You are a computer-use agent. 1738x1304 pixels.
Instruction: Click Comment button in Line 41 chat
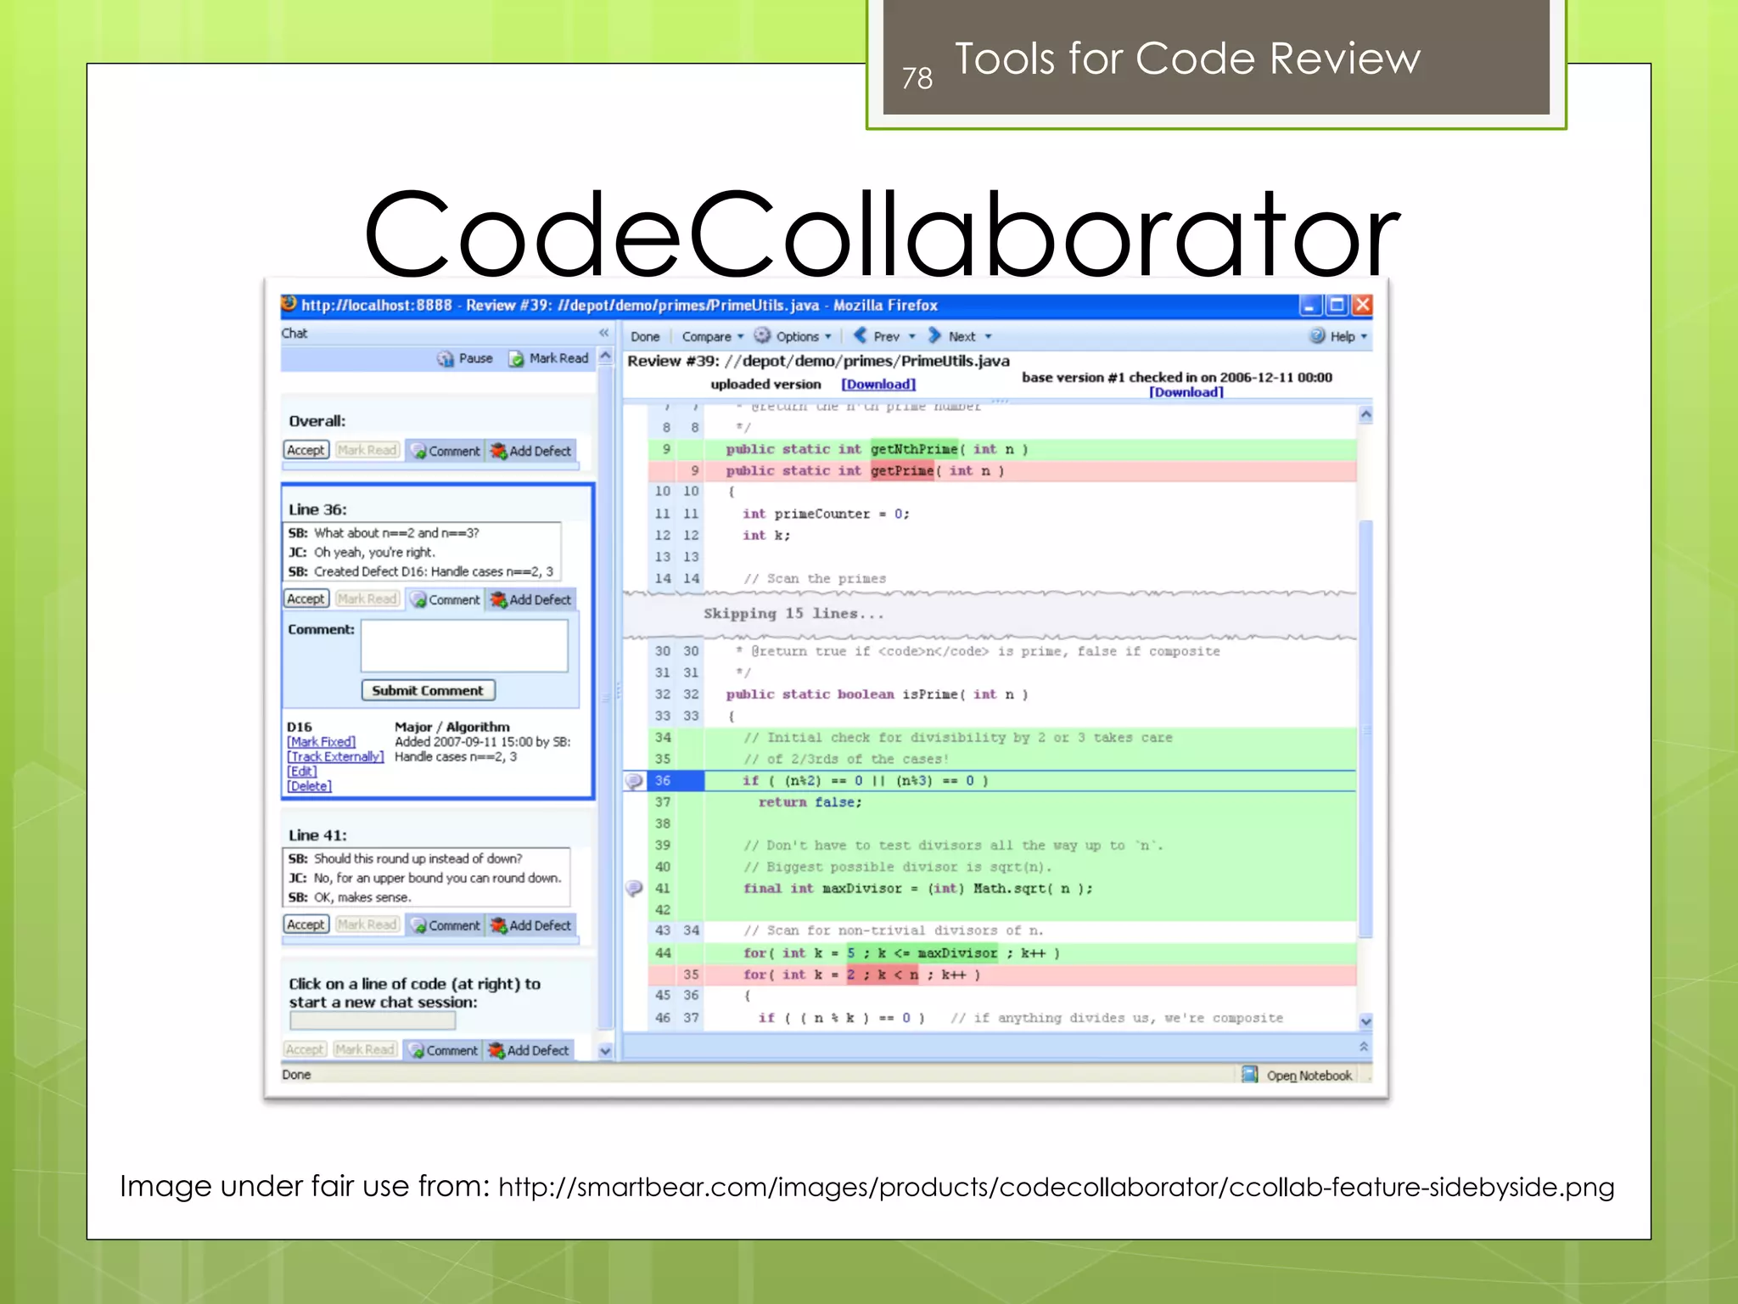[446, 925]
